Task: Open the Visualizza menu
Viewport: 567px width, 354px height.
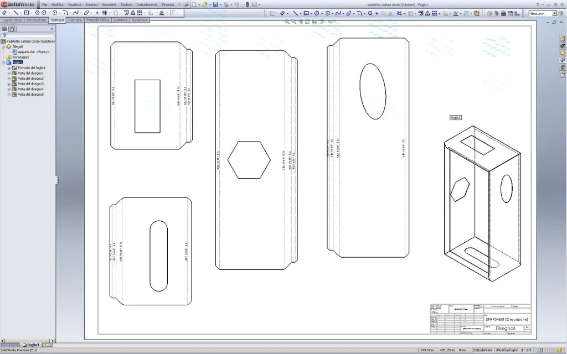Action: [x=75, y=4]
